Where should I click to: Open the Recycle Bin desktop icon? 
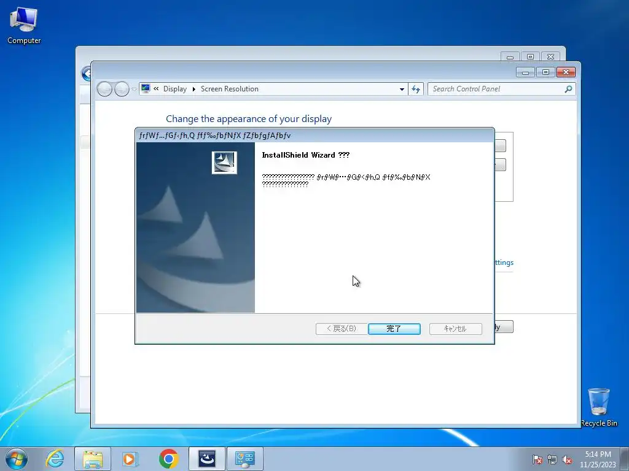[598, 407]
